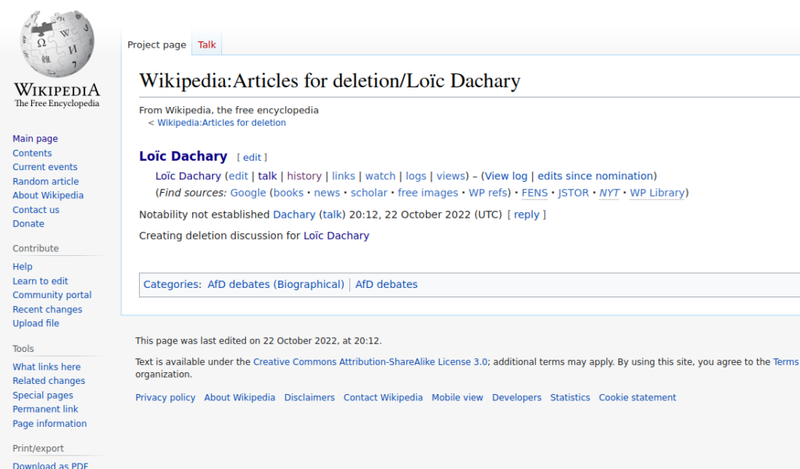This screenshot has width=800, height=469.
Task: Open the AfD debates category
Action: 386,285
